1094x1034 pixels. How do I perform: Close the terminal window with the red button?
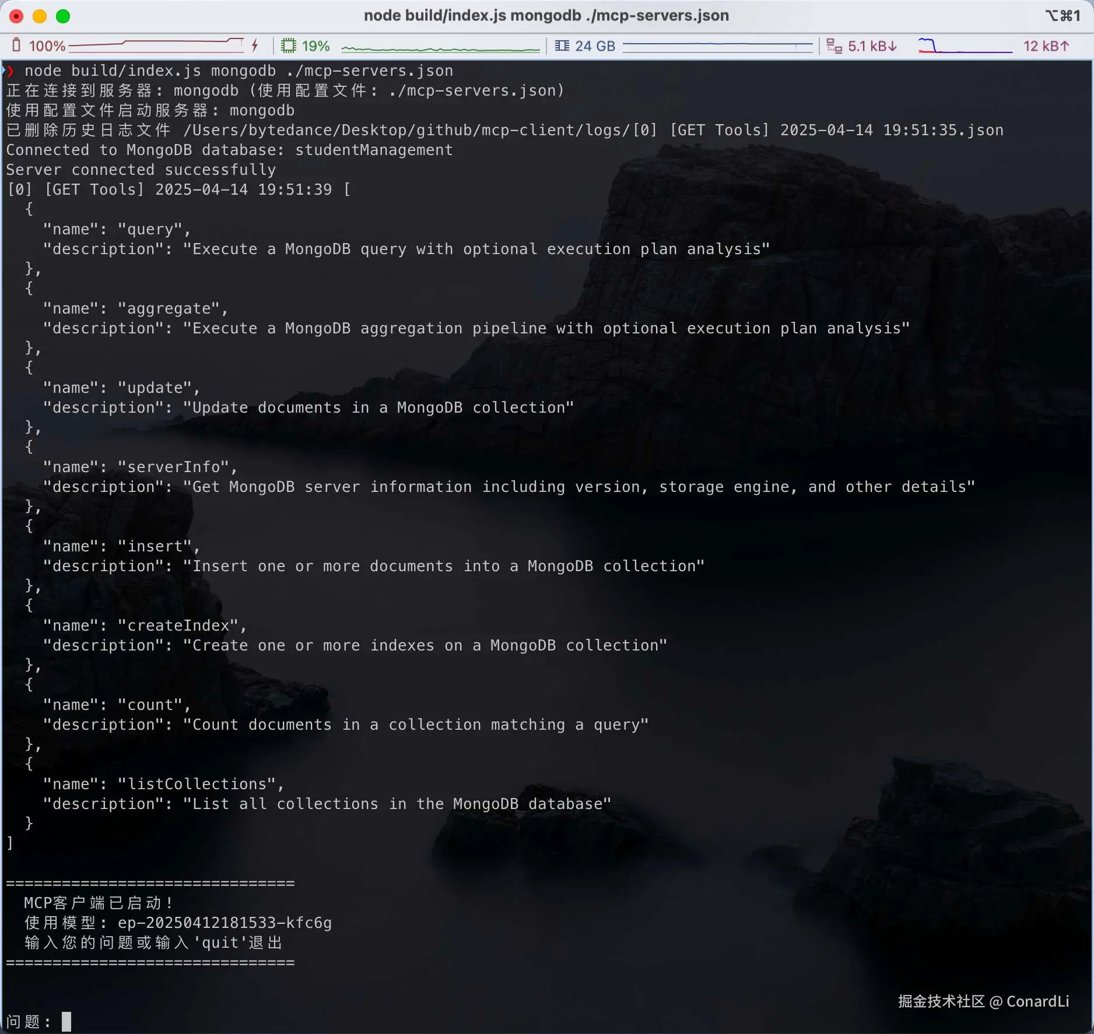point(16,16)
